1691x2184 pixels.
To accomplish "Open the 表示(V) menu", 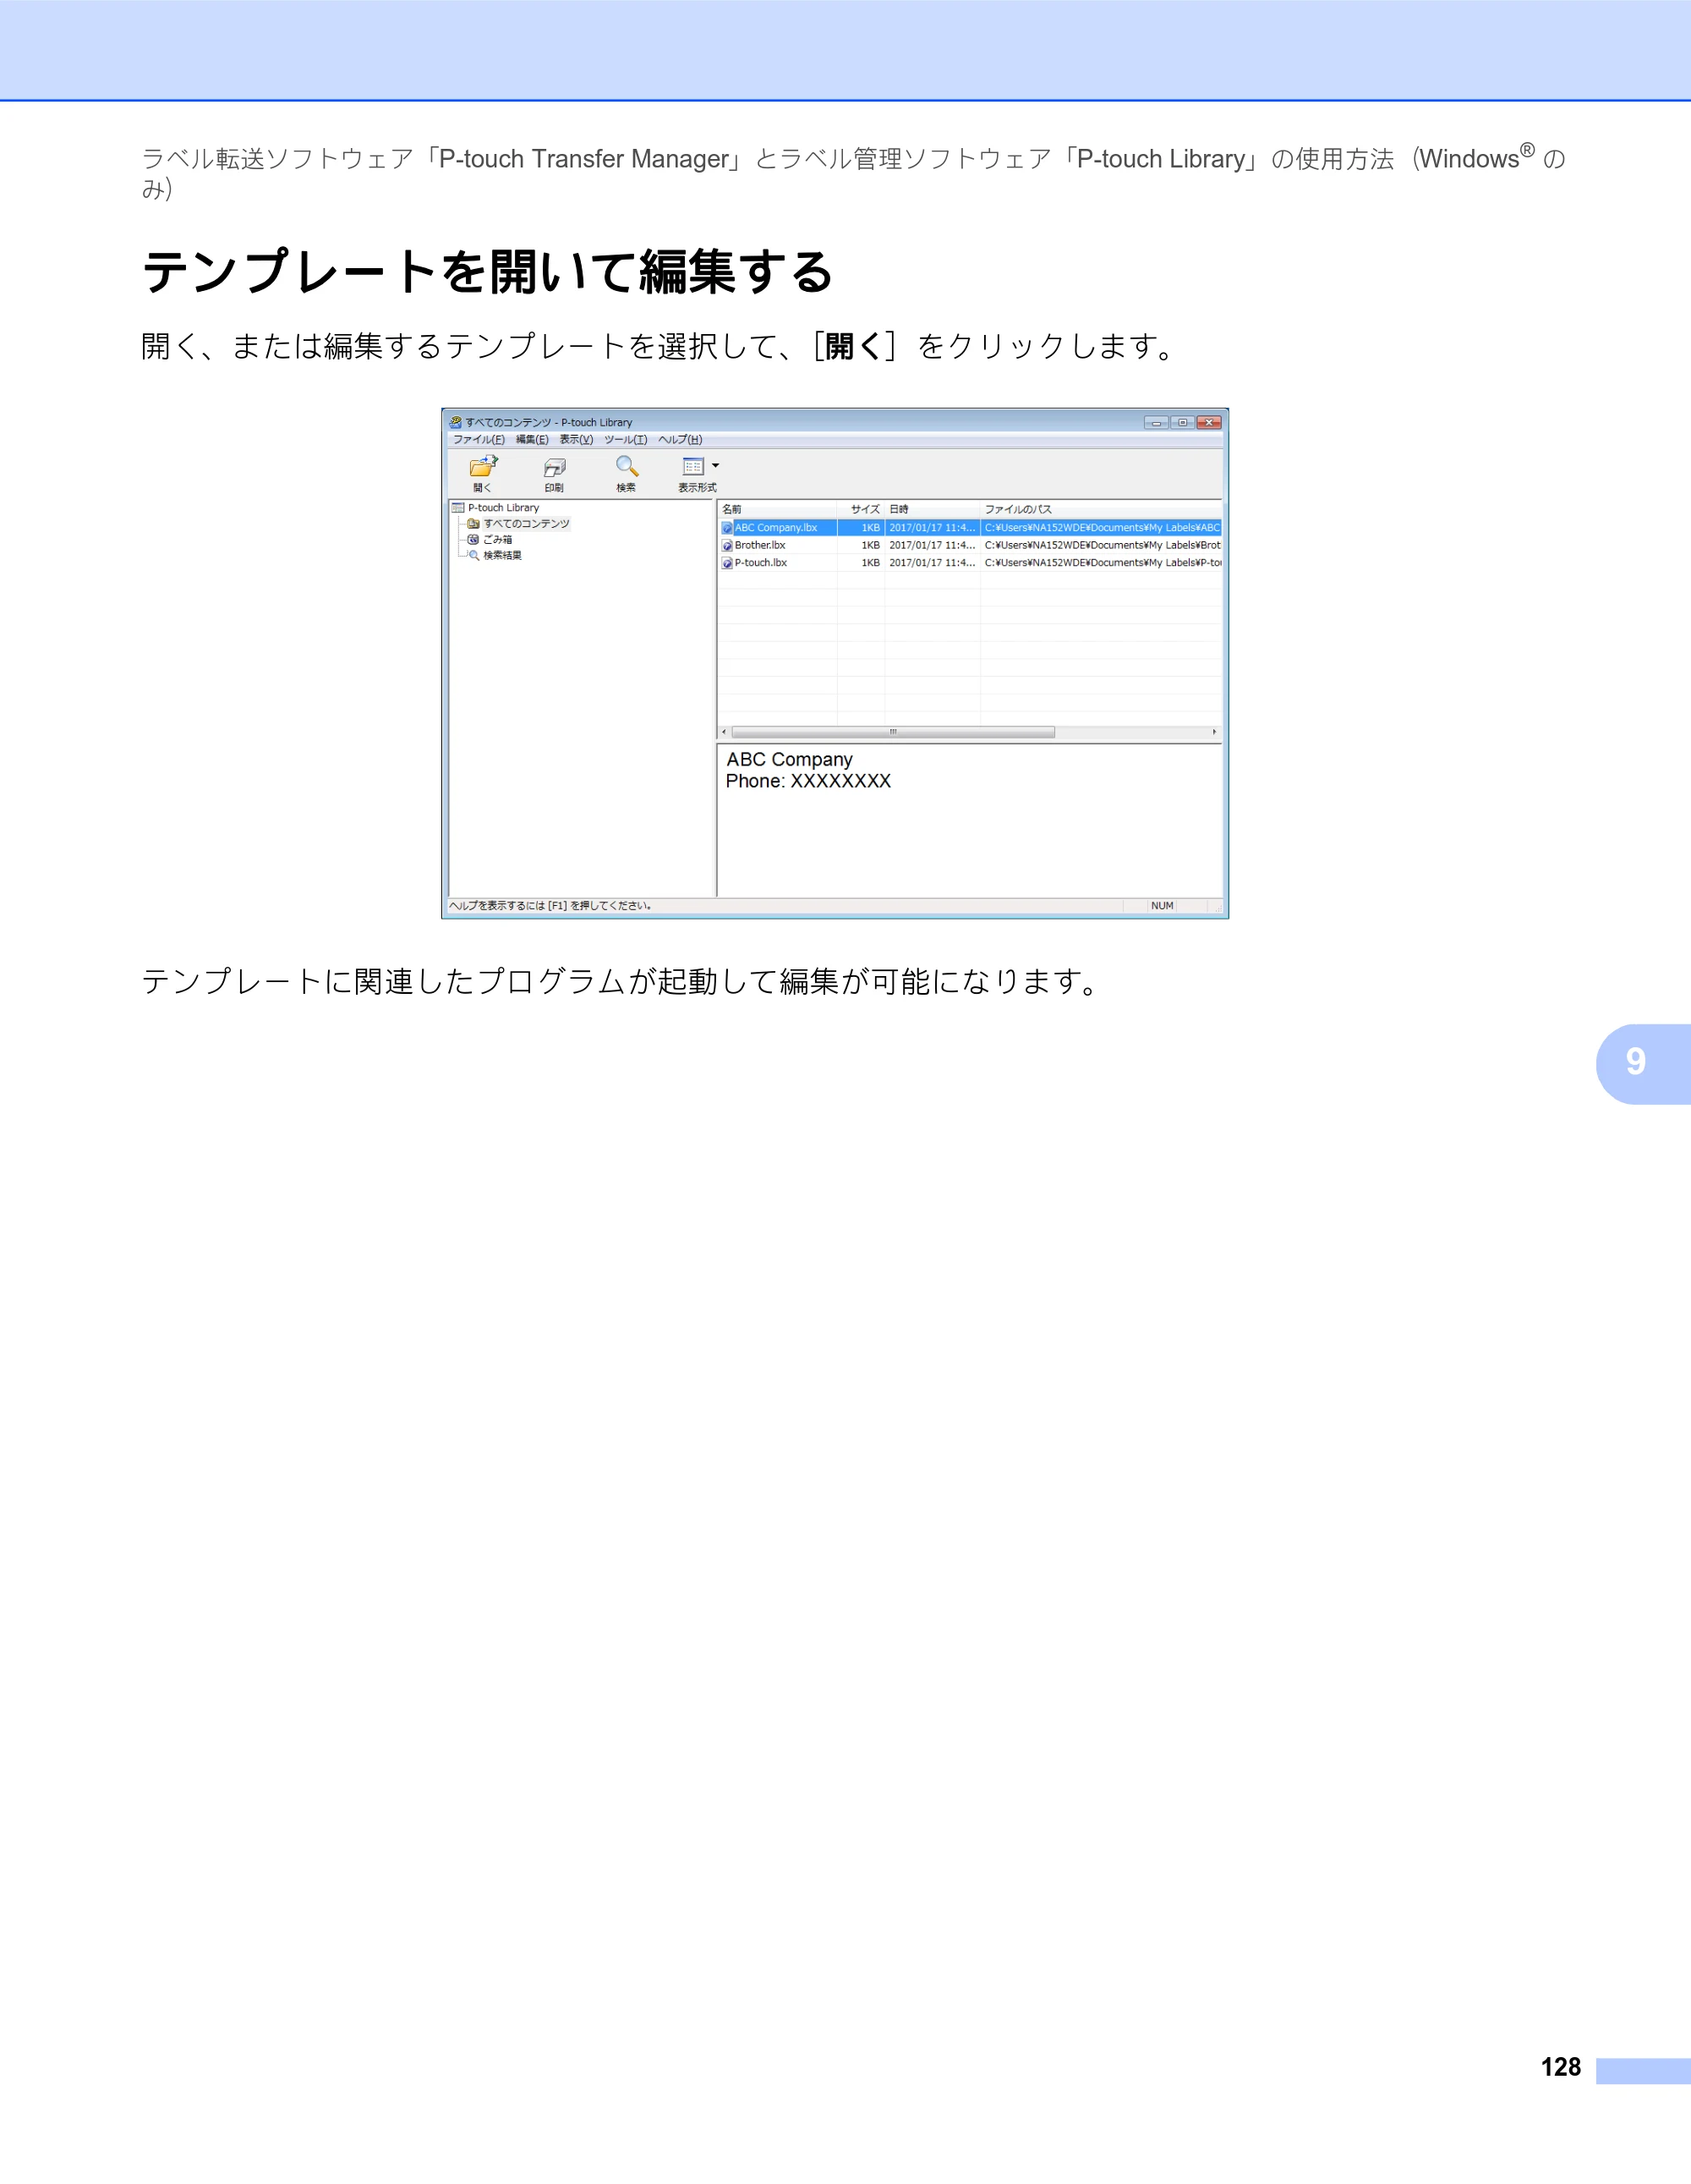I will point(576,439).
